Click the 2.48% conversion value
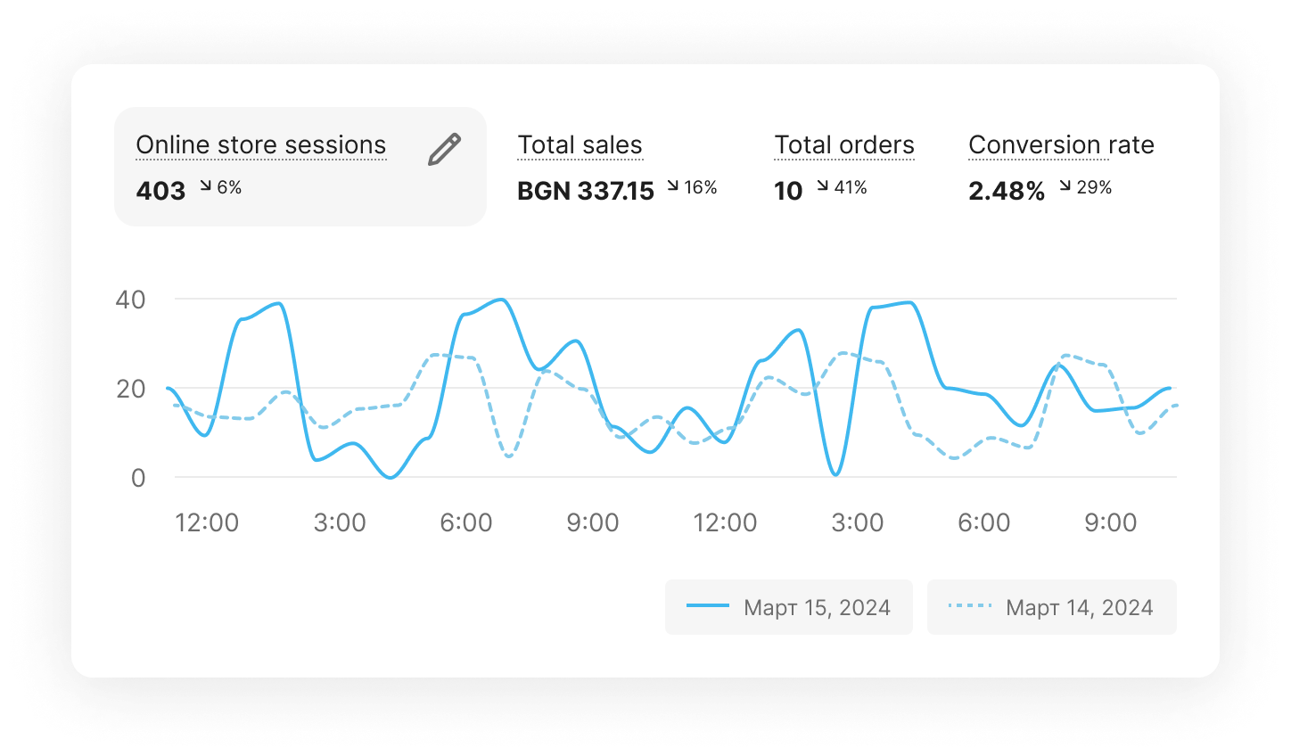The width and height of the screenshot is (1291, 756). [1007, 191]
